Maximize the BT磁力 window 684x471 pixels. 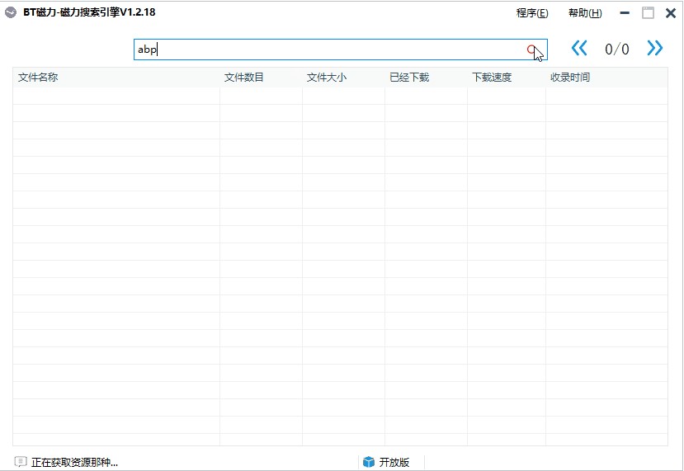pyautogui.click(x=648, y=13)
